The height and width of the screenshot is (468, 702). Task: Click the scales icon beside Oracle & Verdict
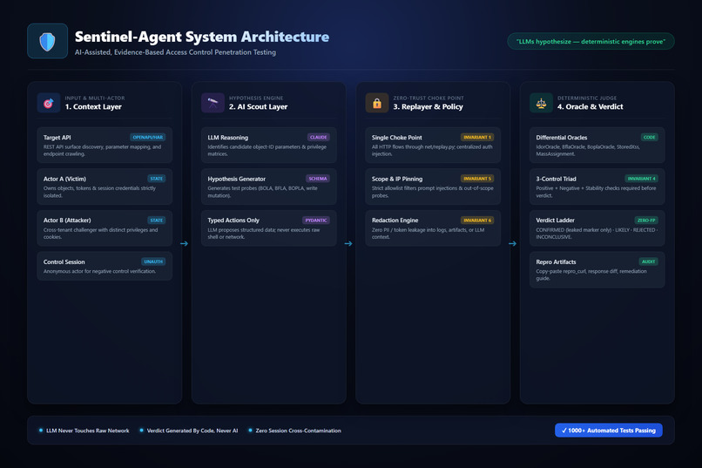(x=541, y=103)
